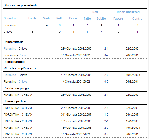This screenshot has height=139, width=149.
Task: Click the Contro column header
Action: coord(137,18)
